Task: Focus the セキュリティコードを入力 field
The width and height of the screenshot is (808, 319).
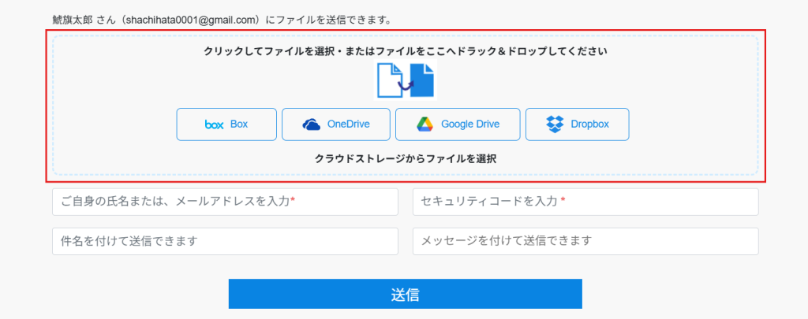Action: tap(585, 202)
